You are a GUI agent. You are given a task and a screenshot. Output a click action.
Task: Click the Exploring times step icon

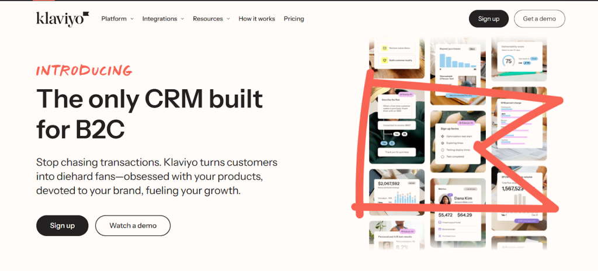[443, 143]
